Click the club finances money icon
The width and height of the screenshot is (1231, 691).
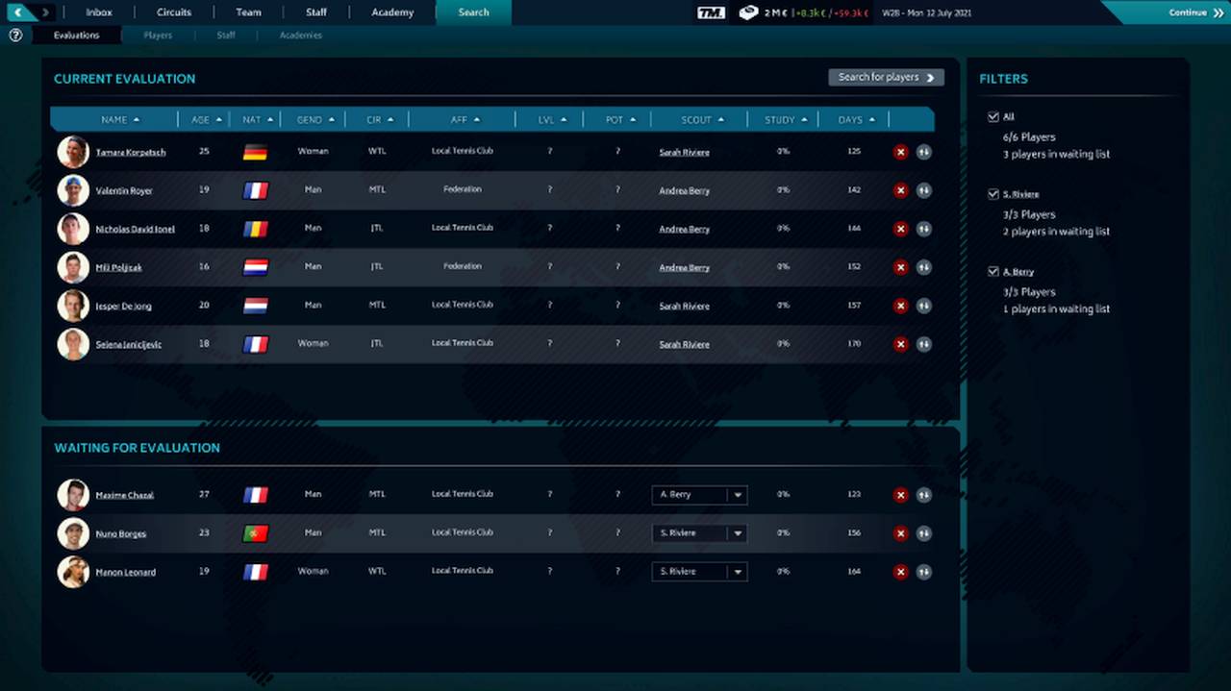point(748,12)
